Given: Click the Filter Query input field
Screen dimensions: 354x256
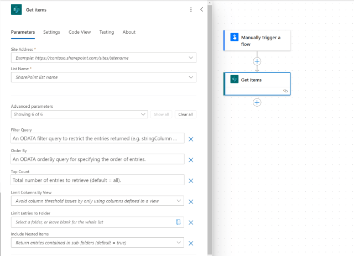Looking at the screenshot, I should coord(97,138).
